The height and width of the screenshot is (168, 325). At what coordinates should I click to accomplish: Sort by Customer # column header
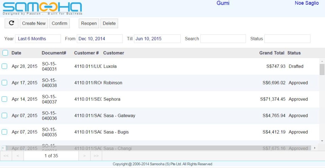click(x=86, y=53)
